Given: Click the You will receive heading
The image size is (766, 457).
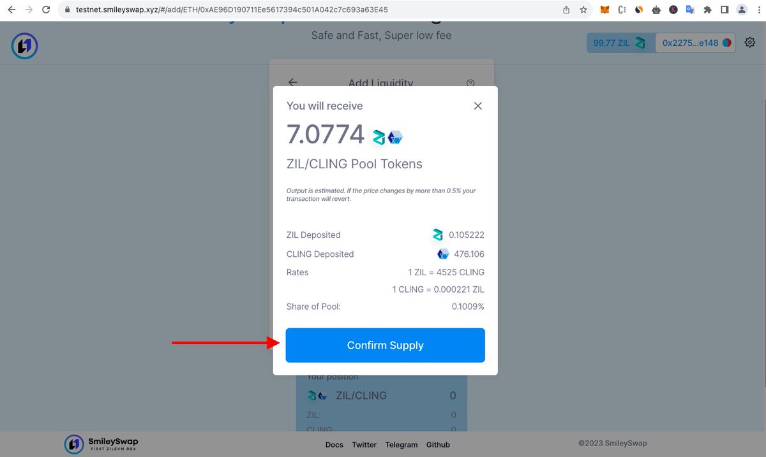Looking at the screenshot, I should (324, 106).
